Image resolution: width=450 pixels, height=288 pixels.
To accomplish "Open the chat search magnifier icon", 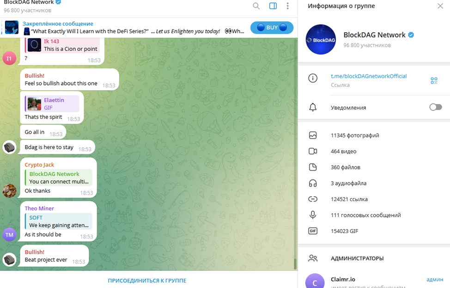I will click(256, 6).
